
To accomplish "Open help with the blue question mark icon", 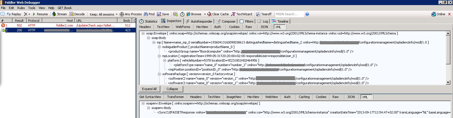I will tap(307, 14).
